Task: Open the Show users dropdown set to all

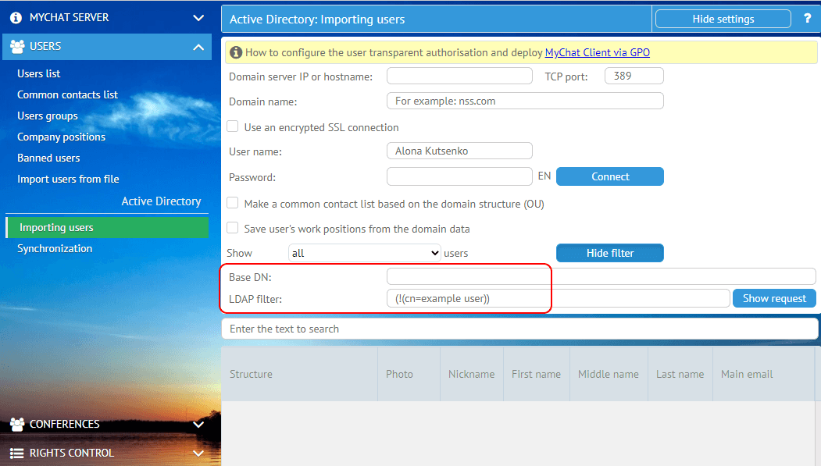Action: click(x=365, y=253)
